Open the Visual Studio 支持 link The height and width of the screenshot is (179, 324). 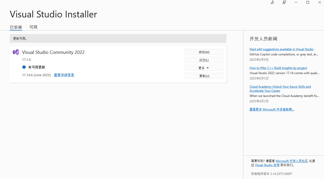coord(267,165)
